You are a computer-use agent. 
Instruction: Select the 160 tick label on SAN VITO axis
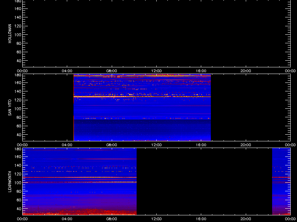18,83
